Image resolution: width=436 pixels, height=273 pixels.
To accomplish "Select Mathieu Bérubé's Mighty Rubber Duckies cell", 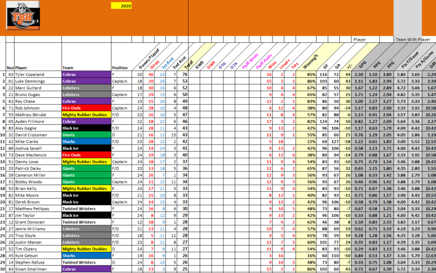I will pos(86,115).
